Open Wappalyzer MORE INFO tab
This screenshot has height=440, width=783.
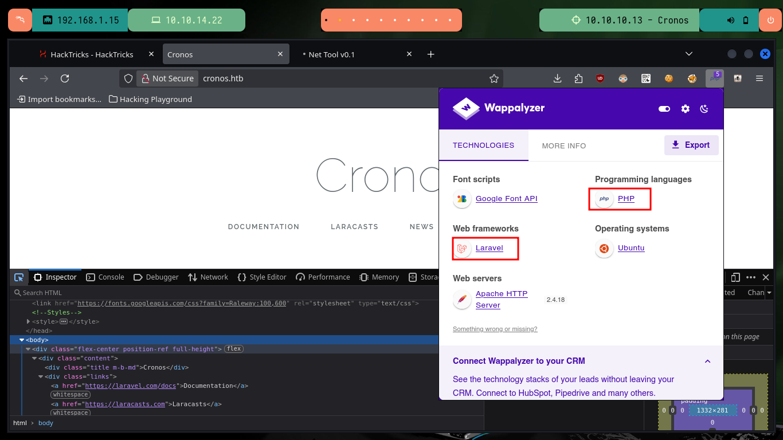(x=564, y=146)
